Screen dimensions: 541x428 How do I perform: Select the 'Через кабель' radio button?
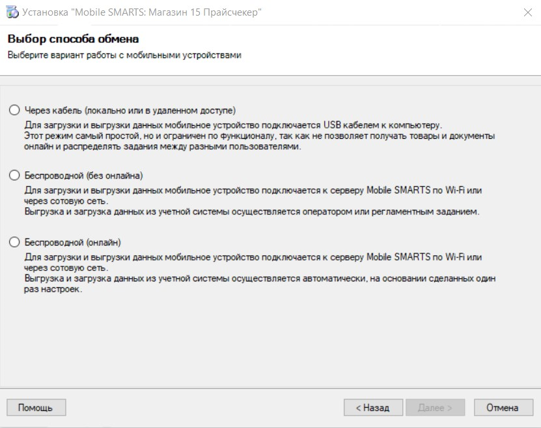coord(14,110)
